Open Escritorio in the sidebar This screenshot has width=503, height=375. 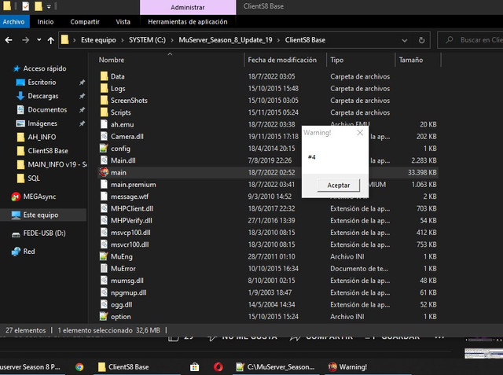42,82
